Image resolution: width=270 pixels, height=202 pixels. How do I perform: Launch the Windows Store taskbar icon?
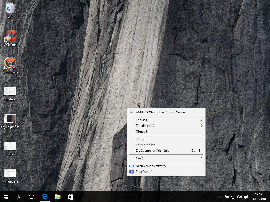coord(70,197)
